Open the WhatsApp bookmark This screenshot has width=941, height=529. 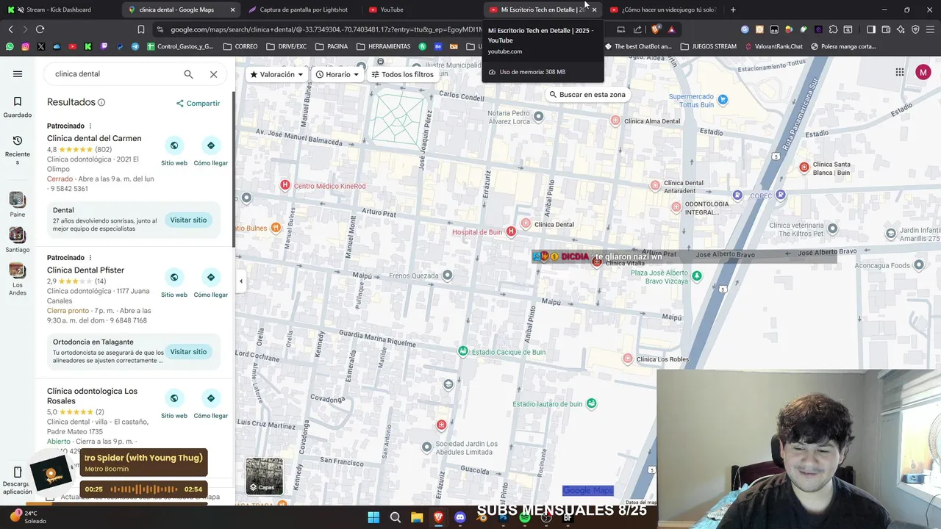pyautogui.click(x=9, y=46)
